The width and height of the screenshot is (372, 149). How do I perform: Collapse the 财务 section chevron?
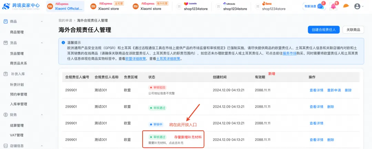42,115
